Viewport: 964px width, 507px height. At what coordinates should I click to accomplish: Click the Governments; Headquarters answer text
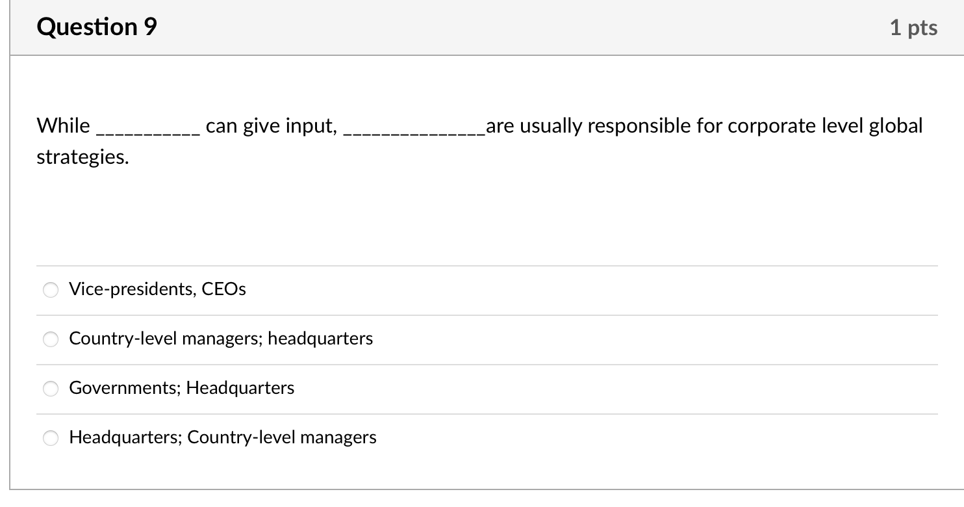(x=181, y=388)
